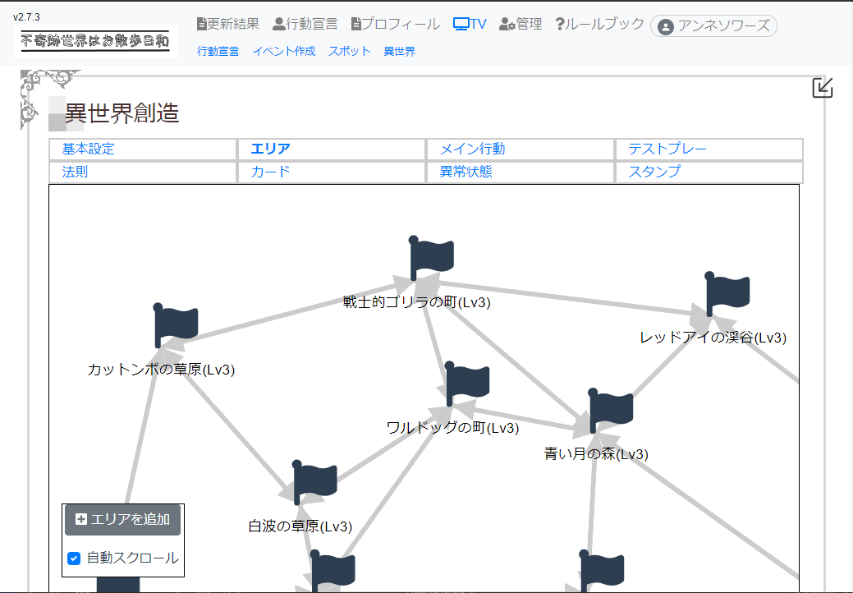Select the ワルドッグの町 flag icon

(467, 384)
